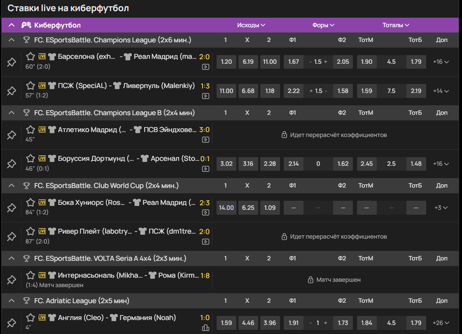
Task: Collapse VOLTA Seria A 4x4 group
Action: 12,258
